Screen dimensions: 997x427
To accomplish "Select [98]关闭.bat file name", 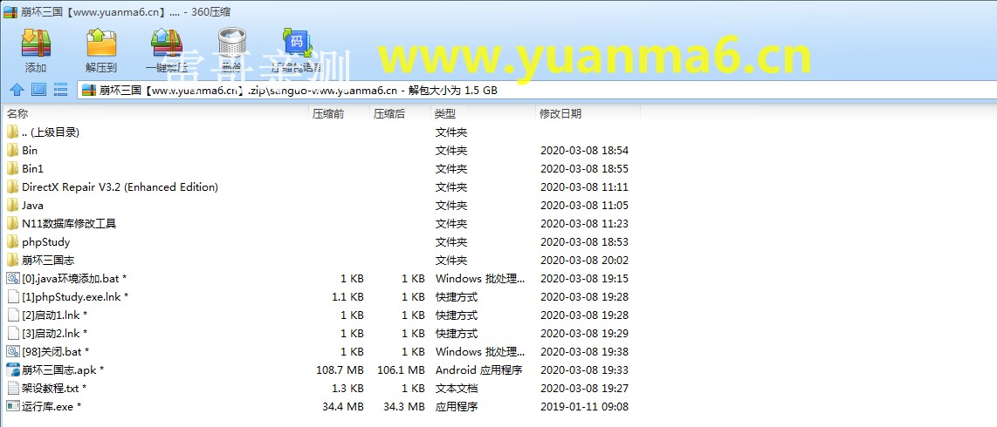I will (55, 351).
